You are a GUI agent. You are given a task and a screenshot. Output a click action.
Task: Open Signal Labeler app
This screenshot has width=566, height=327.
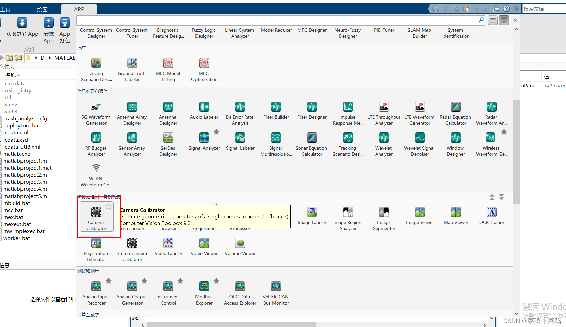click(240, 142)
